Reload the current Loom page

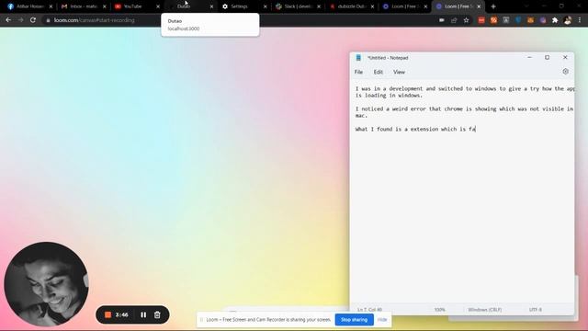33,20
